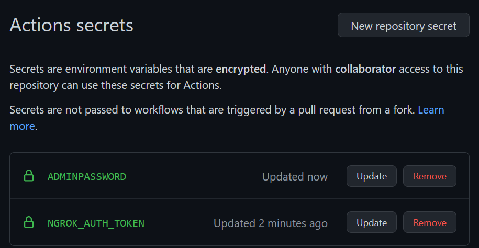Viewport: 479px width, 248px height.
Task: Select the ADMINPASSWORD secret name
Action: [x=87, y=177]
